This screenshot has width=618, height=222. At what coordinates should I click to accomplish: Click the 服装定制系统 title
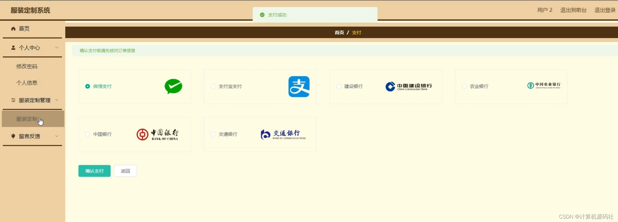(30, 11)
